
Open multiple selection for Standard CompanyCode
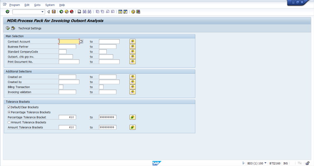[133, 52]
